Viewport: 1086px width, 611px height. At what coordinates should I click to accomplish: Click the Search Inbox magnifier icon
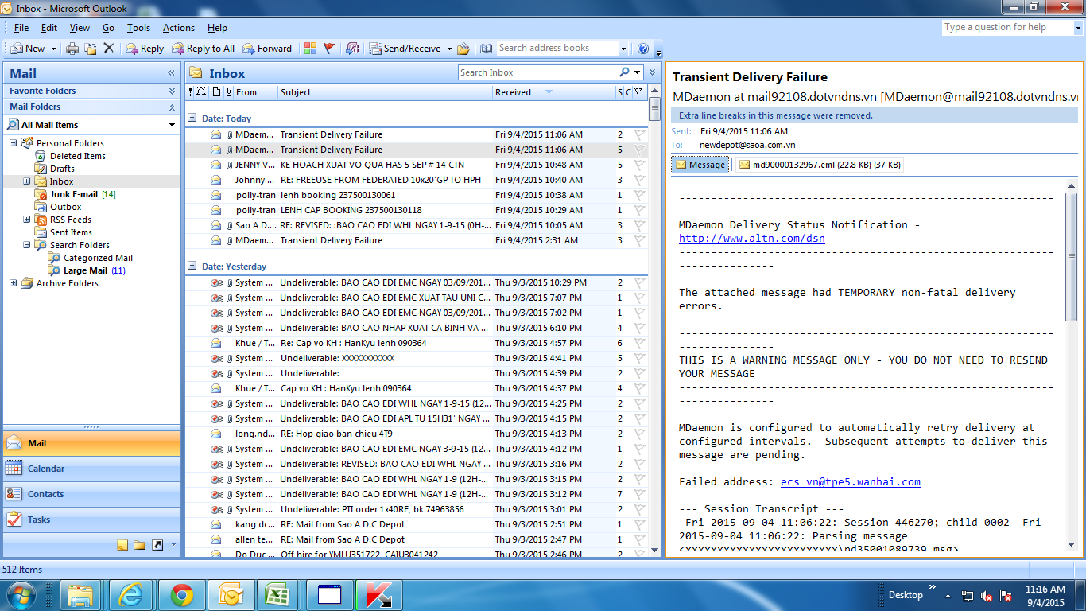point(625,72)
